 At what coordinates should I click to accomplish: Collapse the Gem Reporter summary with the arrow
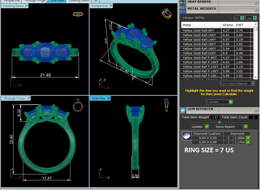220,122
